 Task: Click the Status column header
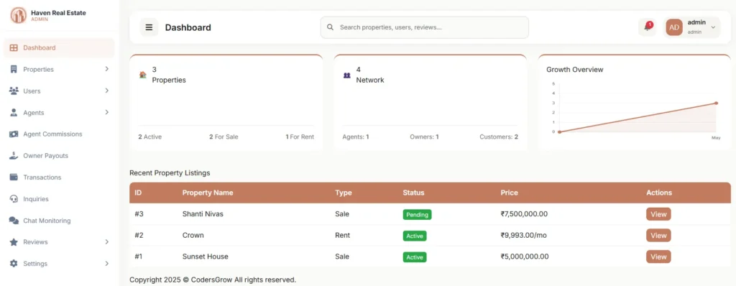point(413,193)
